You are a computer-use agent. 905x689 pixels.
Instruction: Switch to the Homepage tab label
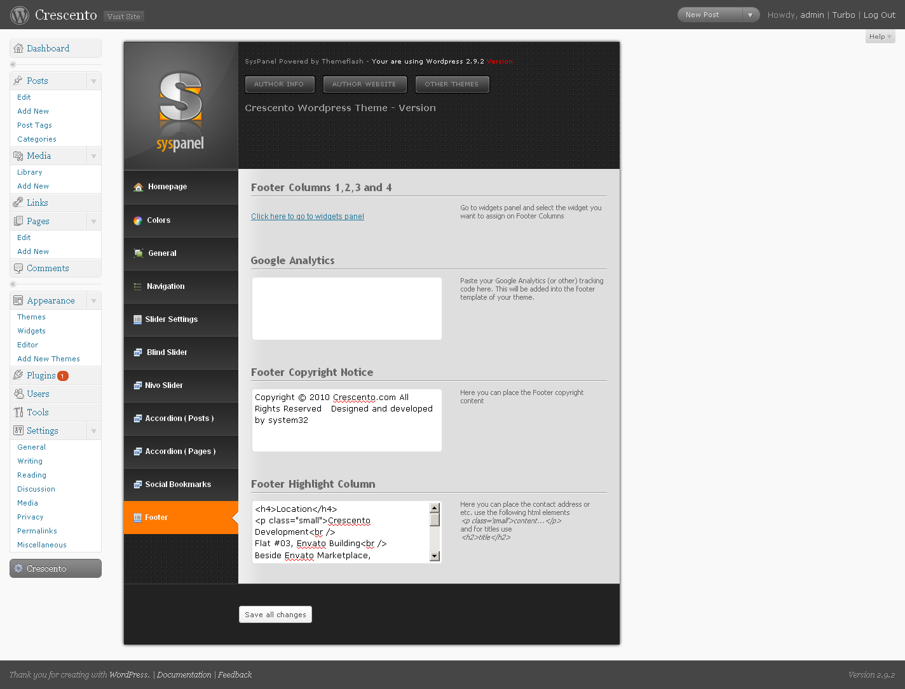tap(168, 187)
